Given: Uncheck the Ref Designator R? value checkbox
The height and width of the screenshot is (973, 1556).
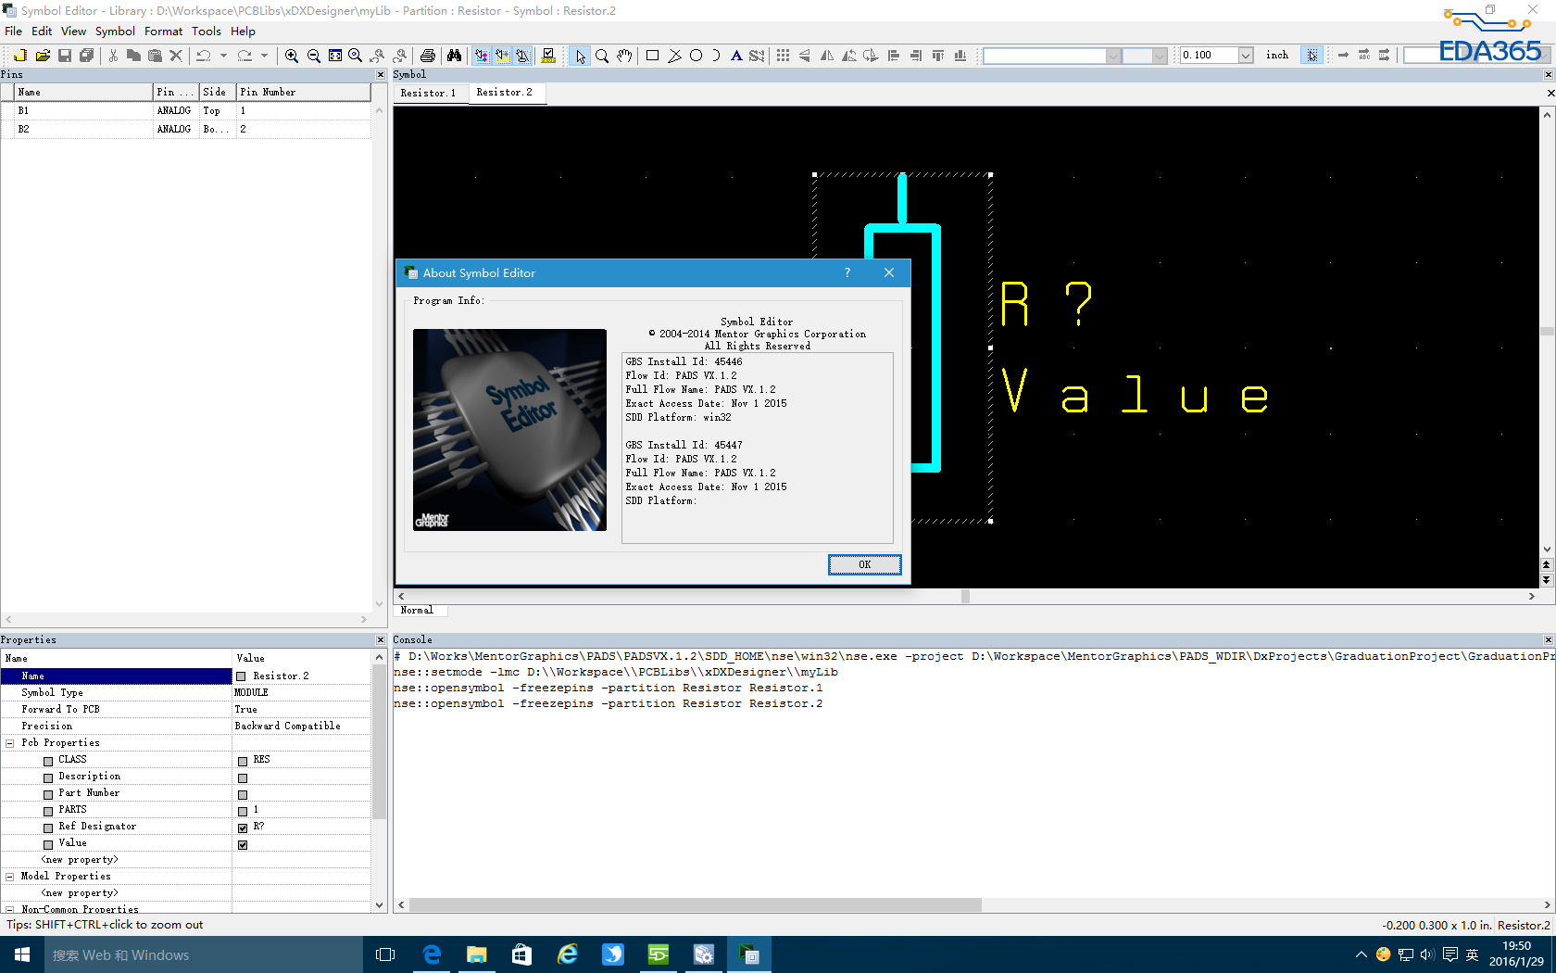Looking at the screenshot, I should click(x=243, y=828).
